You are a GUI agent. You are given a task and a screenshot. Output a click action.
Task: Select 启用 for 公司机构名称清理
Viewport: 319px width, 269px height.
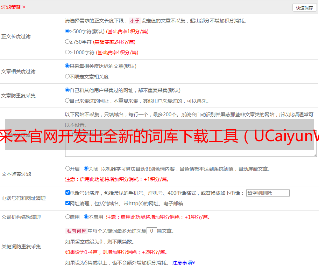(x=68, y=216)
